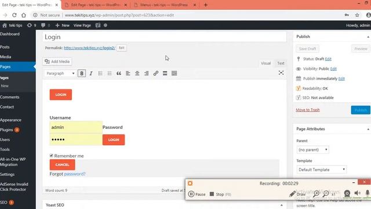
Task: Open Media in the sidebar
Action: click(6, 57)
